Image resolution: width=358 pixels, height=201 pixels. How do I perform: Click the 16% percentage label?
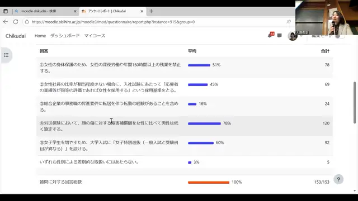click(202, 104)
